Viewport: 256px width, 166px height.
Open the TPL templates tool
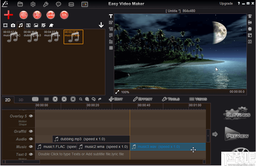tap(64, 15)
